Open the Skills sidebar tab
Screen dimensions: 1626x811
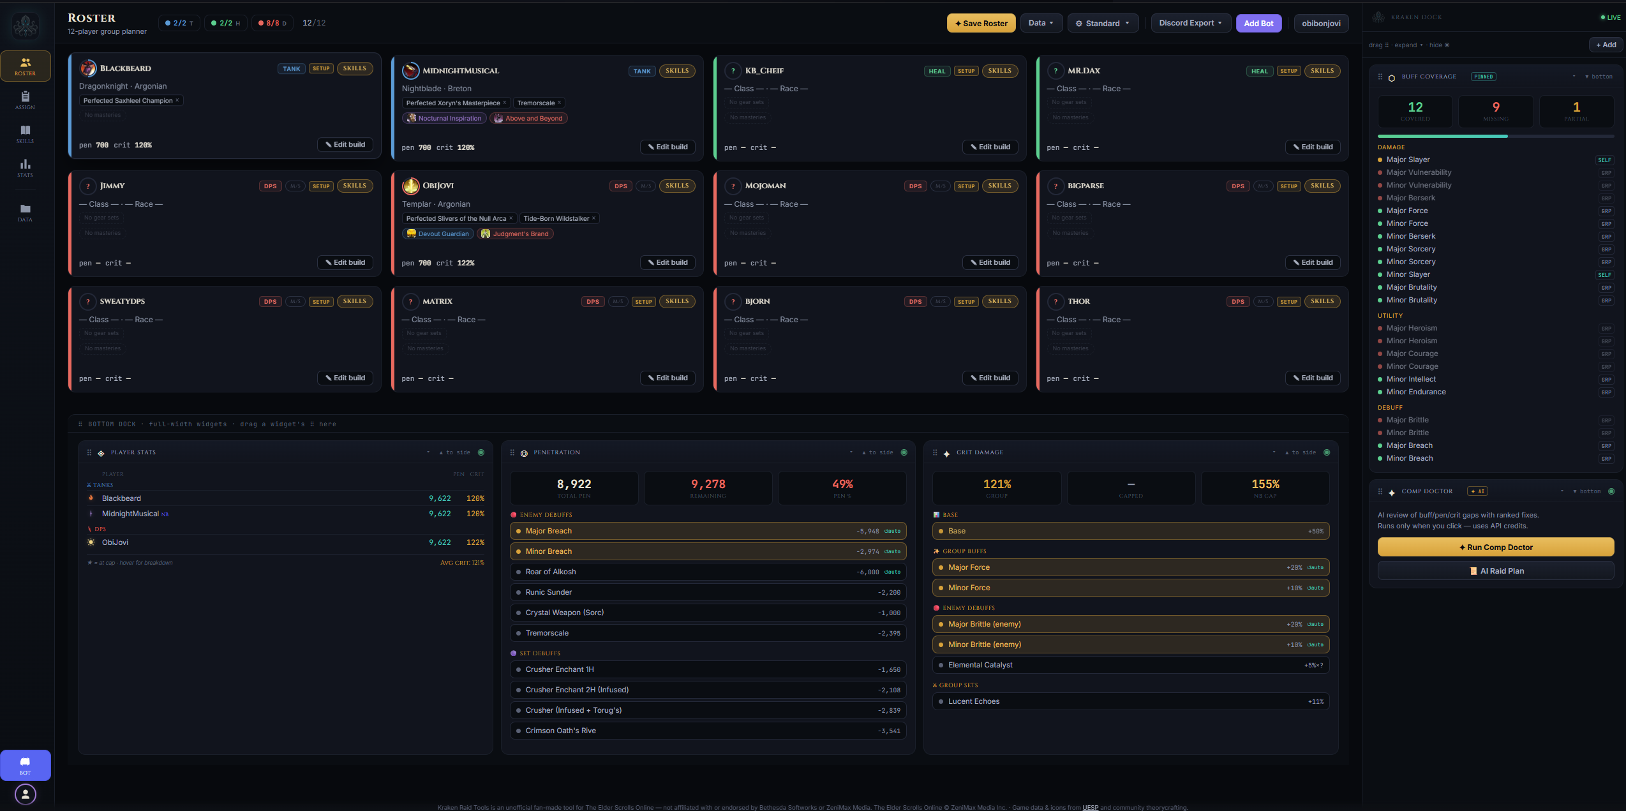26,134
